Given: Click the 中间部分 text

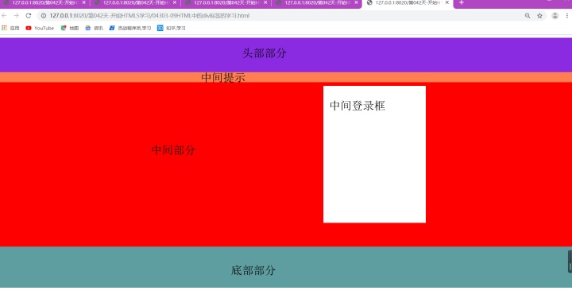Looking at the screenshot, I should pos(173,150).
